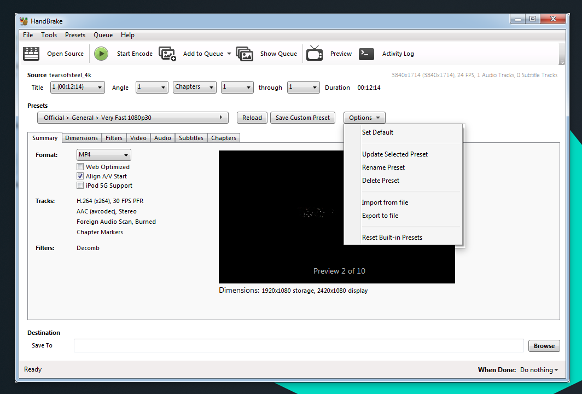Switch to the Audio tab
The width and height of the screenshot is (582, 394).
click(162, 138)
